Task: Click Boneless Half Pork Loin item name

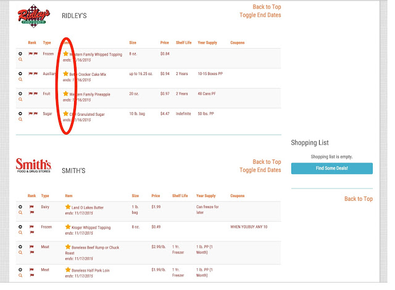Action: [x=91, y=270]
